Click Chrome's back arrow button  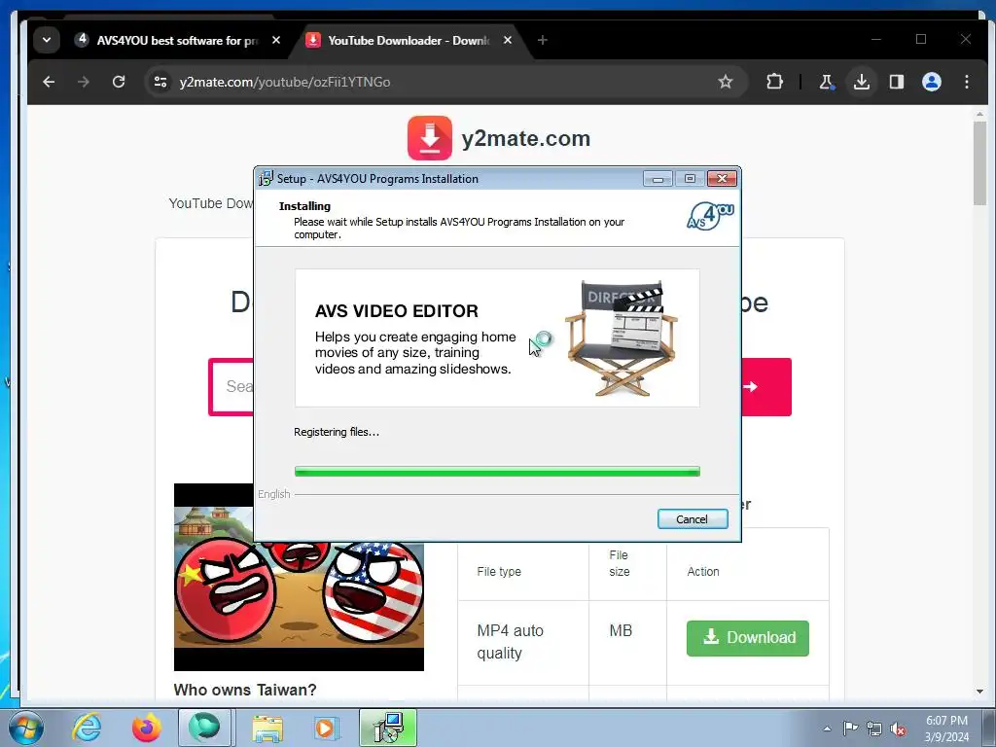49,82
